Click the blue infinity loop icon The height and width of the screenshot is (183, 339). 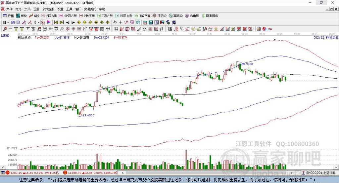270,29
